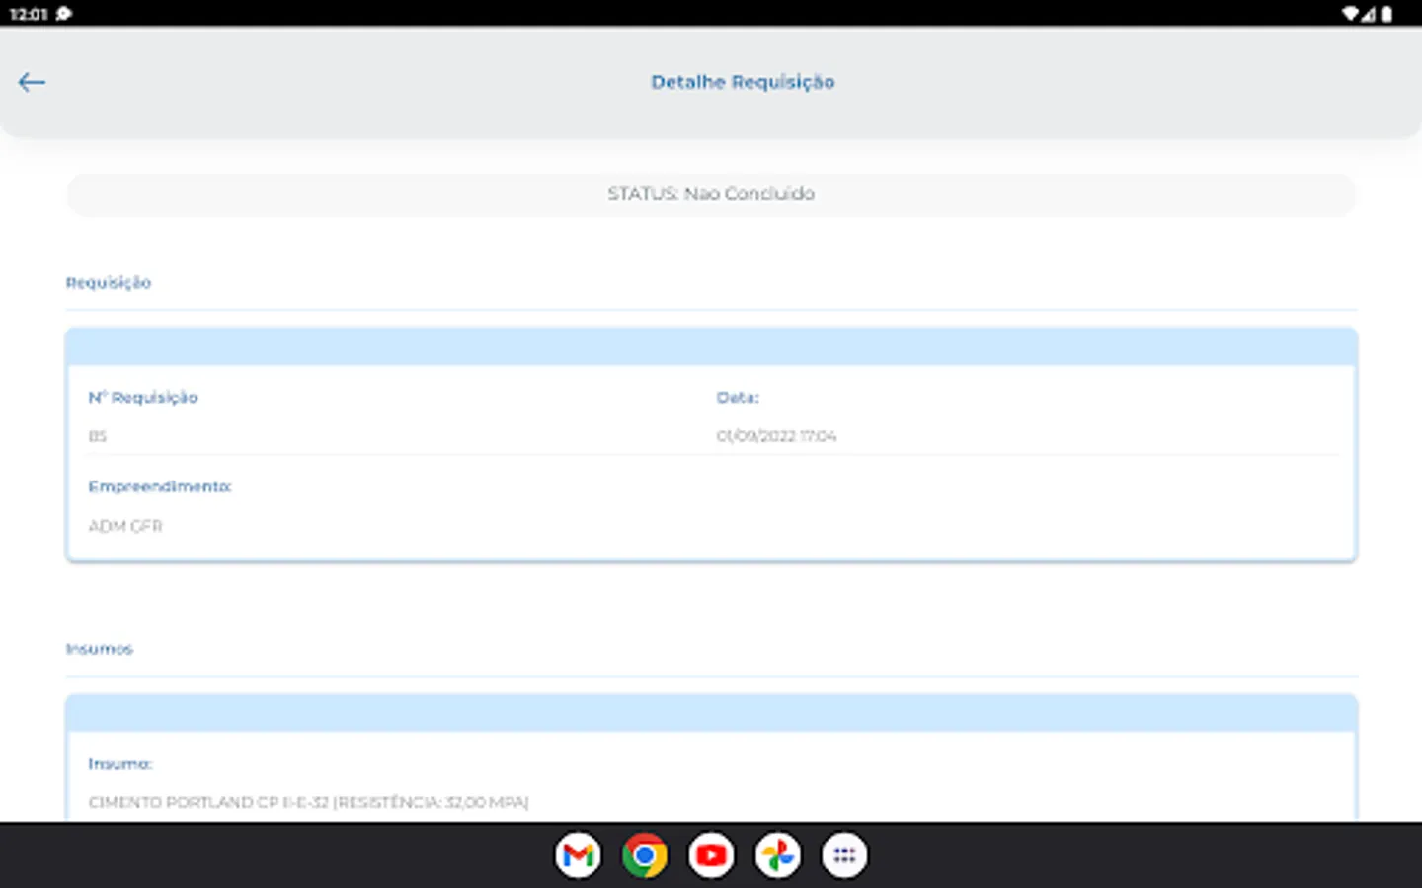Tap the Empreendimento: label

[x=160, y=487]
